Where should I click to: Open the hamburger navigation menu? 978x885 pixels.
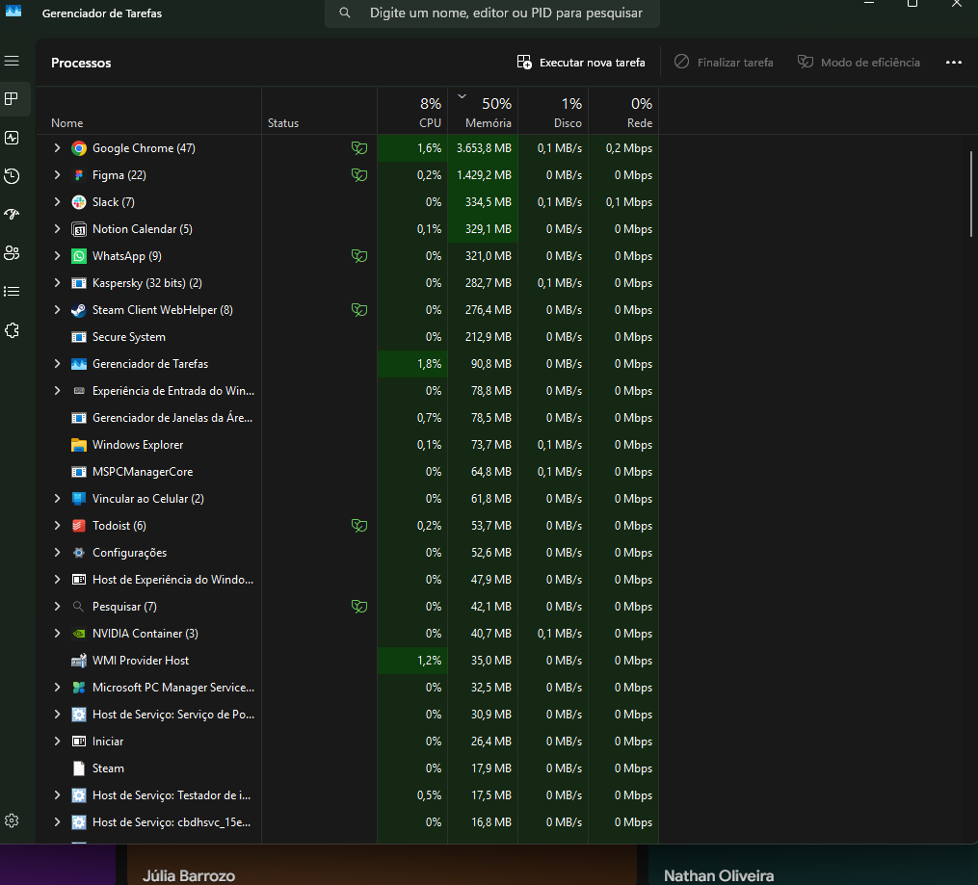click(12, 61)
